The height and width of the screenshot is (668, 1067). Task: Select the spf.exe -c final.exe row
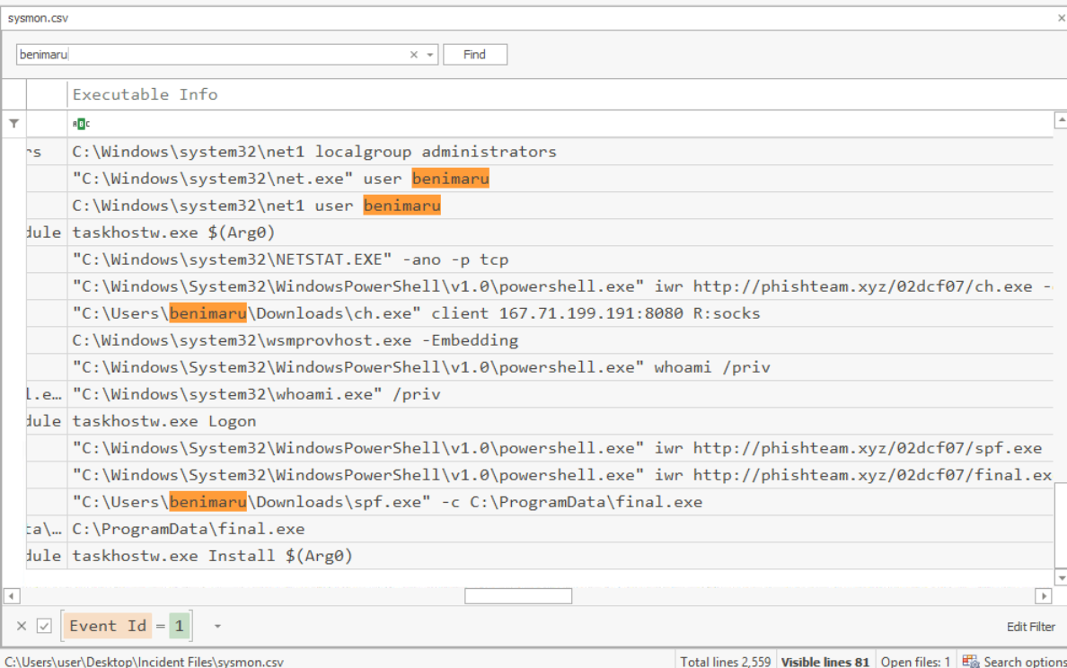[560, 502]
